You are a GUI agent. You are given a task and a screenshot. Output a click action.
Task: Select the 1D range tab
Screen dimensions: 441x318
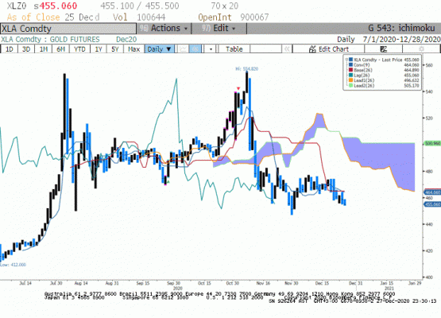click(x=10, y=49)
